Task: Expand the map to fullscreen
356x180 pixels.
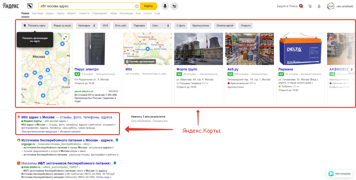Action: click(65, 38)
